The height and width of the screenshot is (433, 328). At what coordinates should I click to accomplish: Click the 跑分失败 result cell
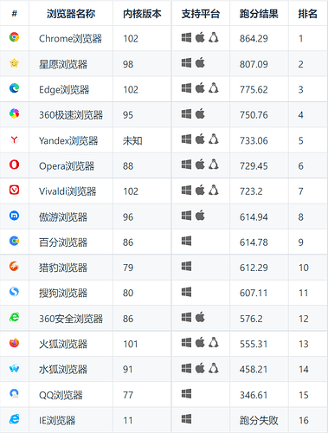[x=259, y=420]
